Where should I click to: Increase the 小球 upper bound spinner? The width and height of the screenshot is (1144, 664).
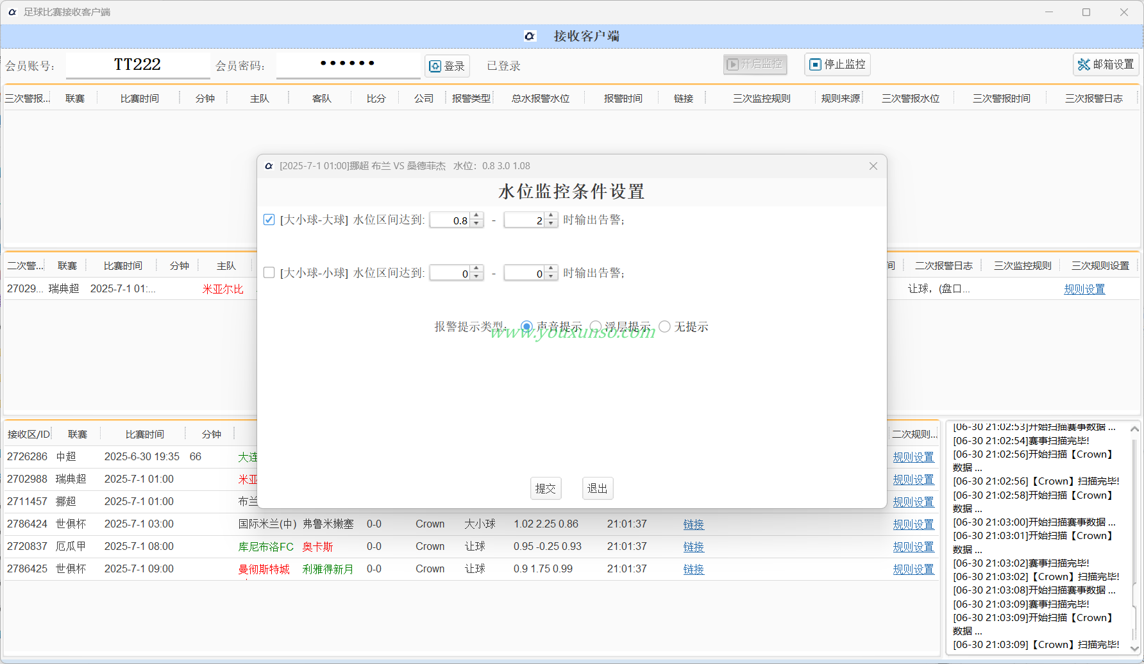tap(551, 269)
